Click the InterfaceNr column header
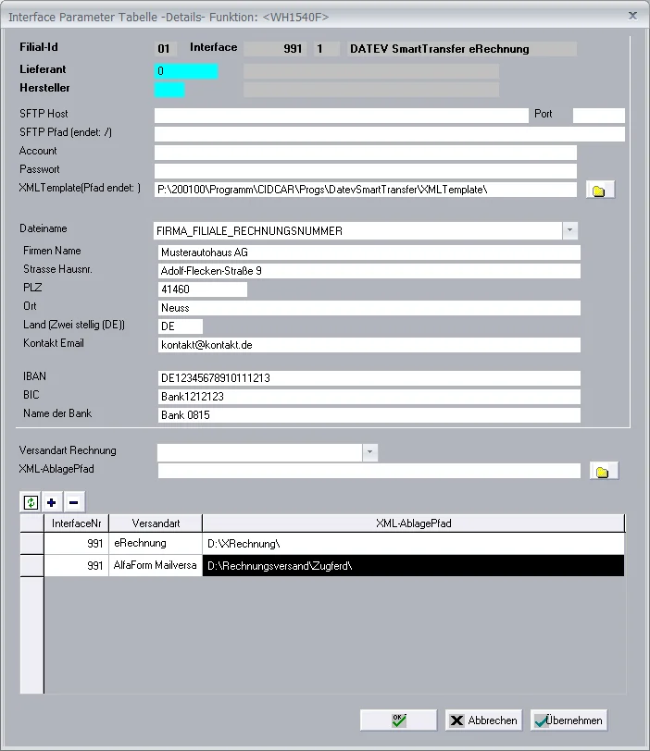Screen dimensions: 650x751 pyautogui.click(x=76, y=523)
